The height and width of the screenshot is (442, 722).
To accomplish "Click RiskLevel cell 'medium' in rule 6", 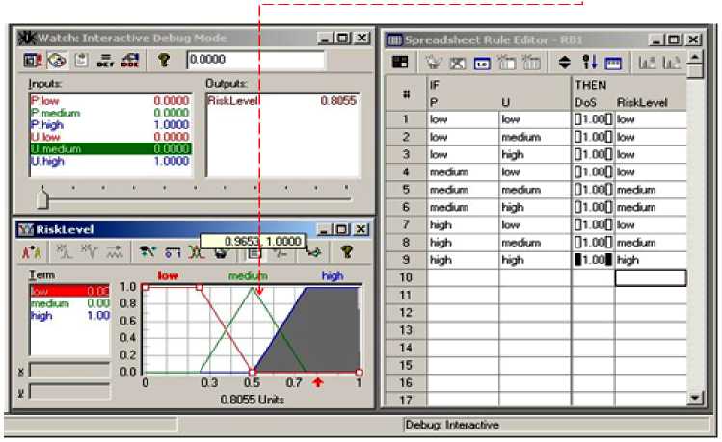I will pyautogui.click(x=651, y=207).
